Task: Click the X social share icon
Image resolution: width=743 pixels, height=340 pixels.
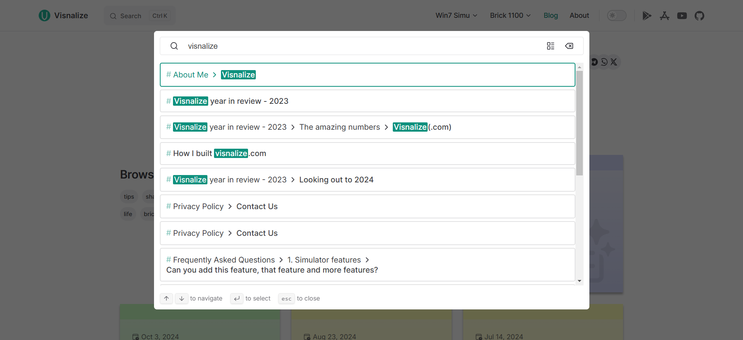Action: (x=614, y=62)
